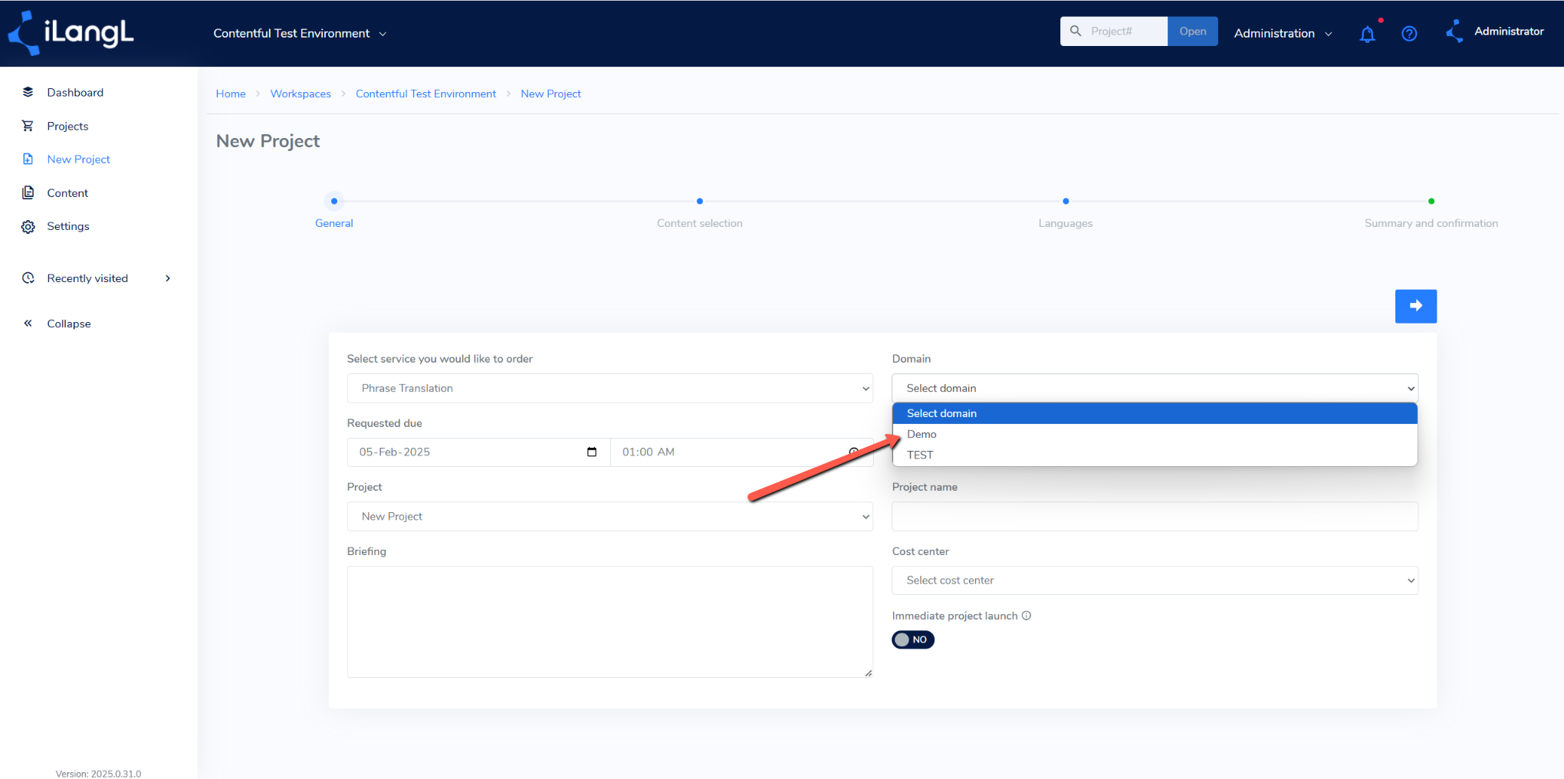
Task: Choose Demo from domain list
Action: click(x=1155, y=434)
